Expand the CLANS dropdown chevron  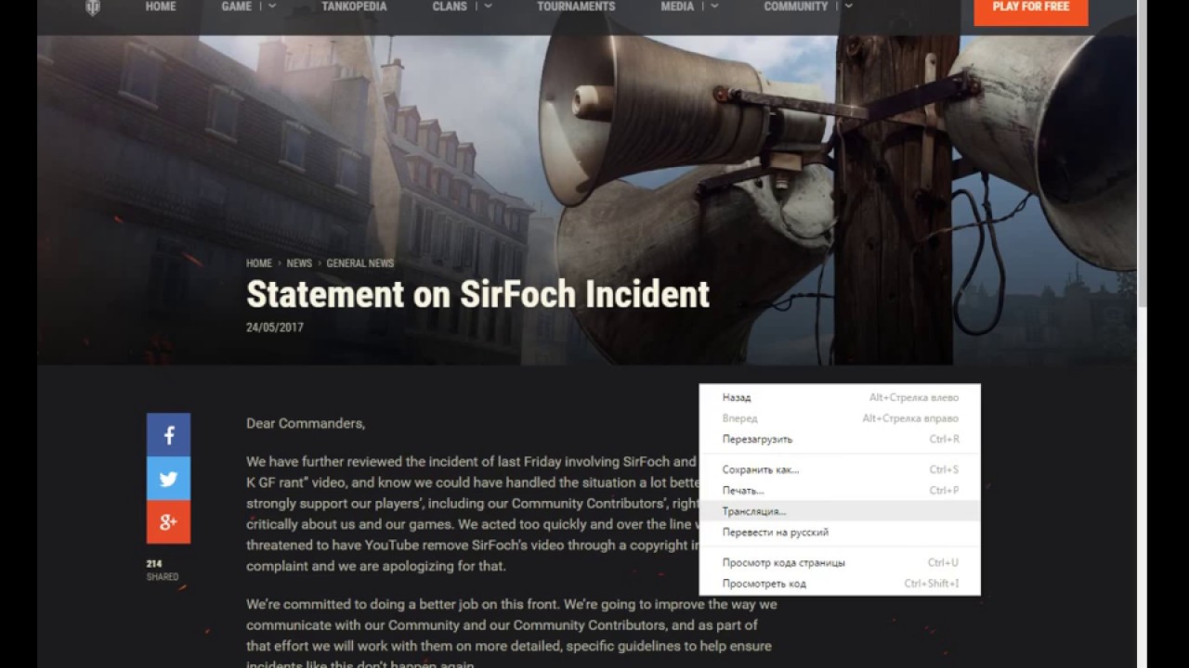489,6
